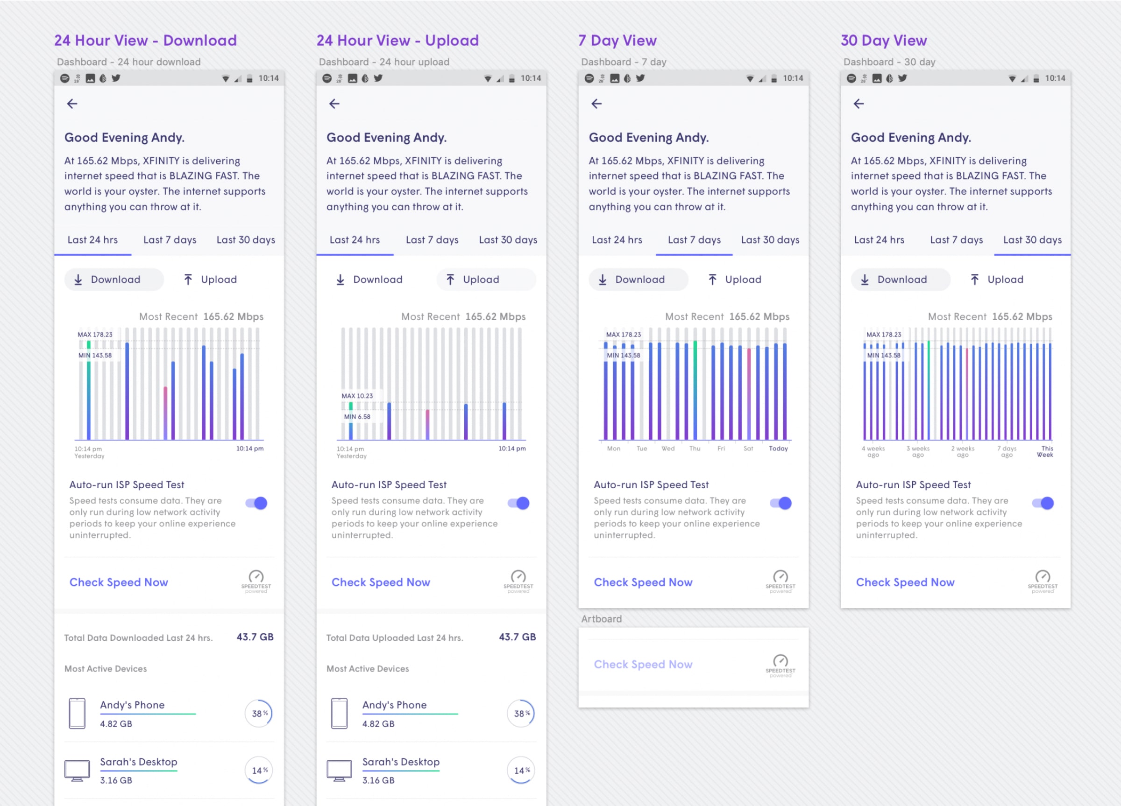
Task: Go back using arrow in 24 Hour Download screen
Action: coord(72,104)
